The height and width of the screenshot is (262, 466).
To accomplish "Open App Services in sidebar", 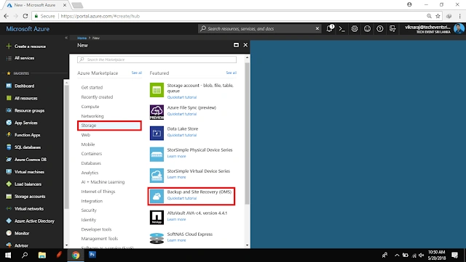I will click(x=26, y=123).
